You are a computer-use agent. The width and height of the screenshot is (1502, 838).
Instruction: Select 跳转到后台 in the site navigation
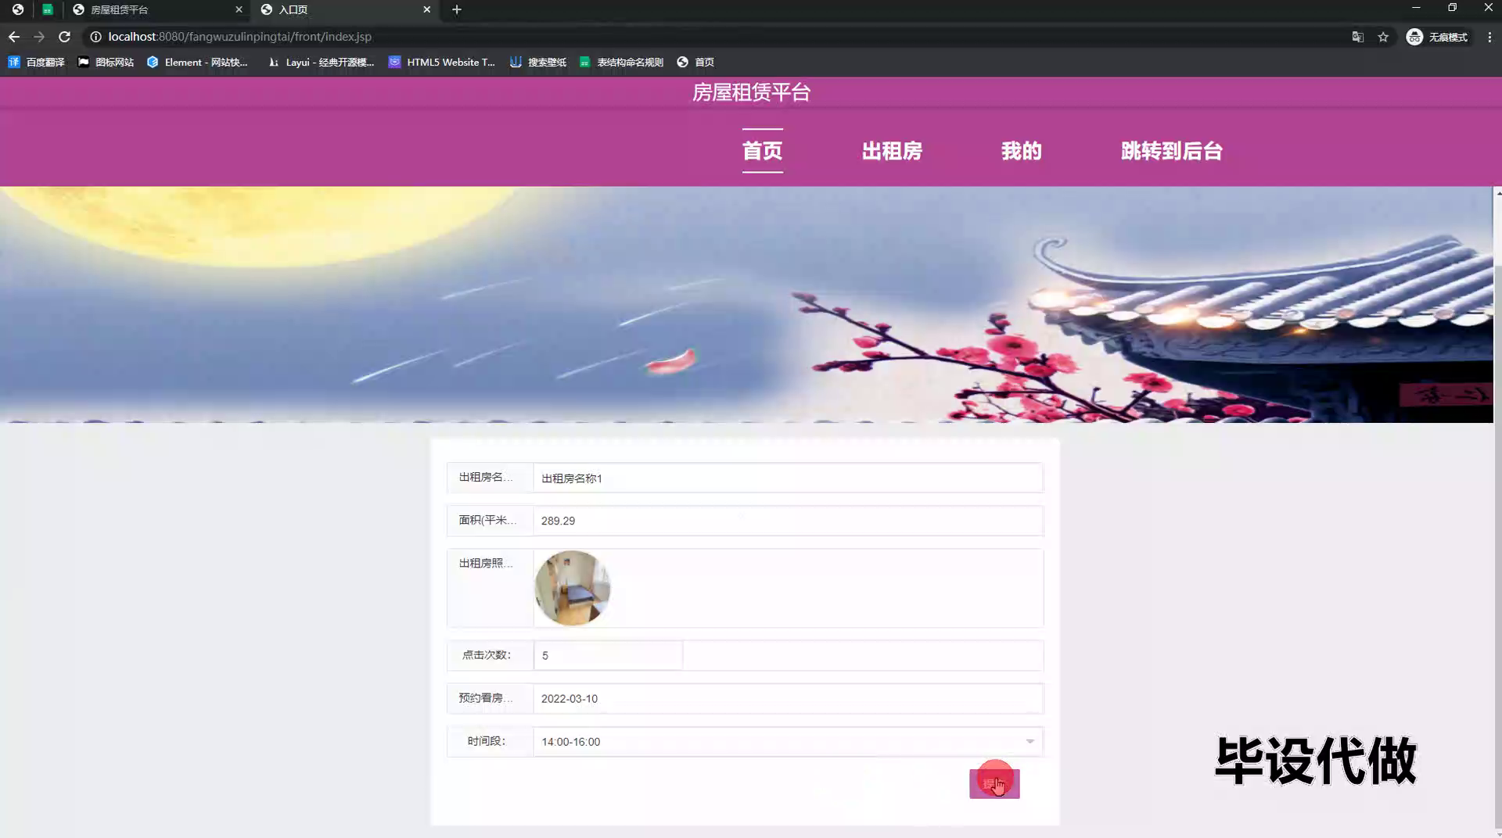point(1171,151)
